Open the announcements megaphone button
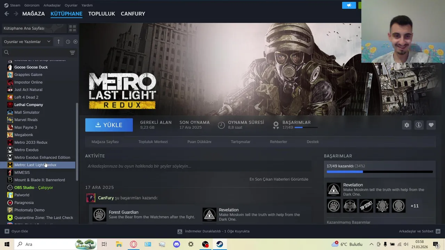 coord(349,5)
